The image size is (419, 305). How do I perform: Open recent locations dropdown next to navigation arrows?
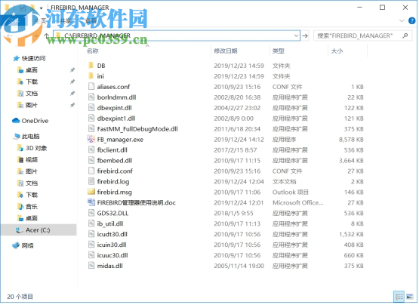pyautogui.click(x=36, y=35)
